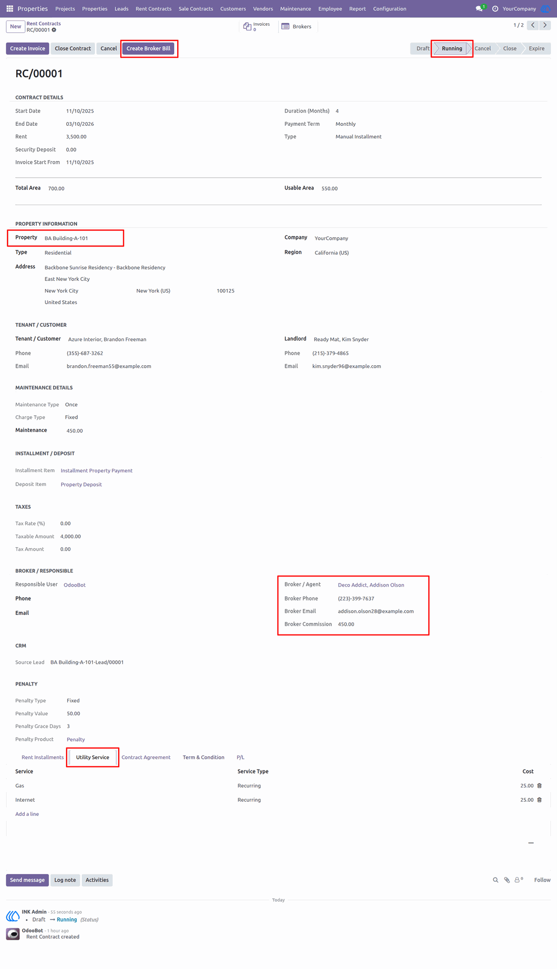557x970 pixels.
Task: Open Deco Addict, Addison Olson broker link
Action: [x=371, y=585]
